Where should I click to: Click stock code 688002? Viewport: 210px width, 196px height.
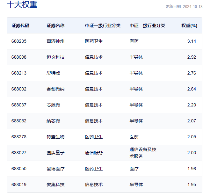[x=19, y=89]
